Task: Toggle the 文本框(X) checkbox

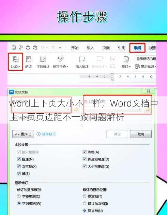Action: 19,167
